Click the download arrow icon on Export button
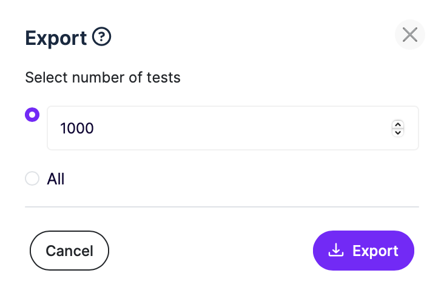This screenshot has height=290, width=444. (336, 251)
